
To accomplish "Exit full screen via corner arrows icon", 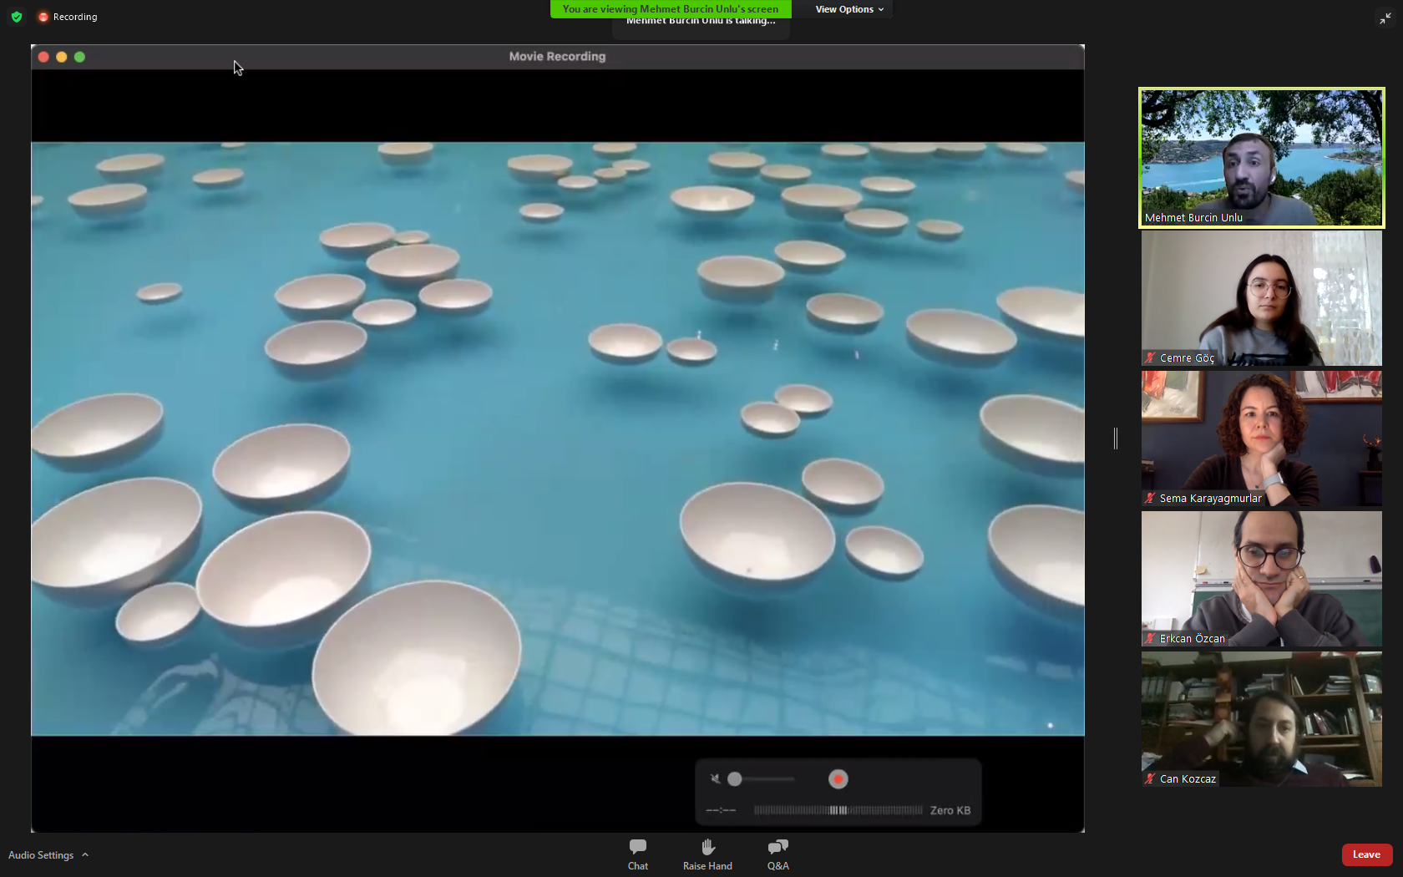I will point(1385,18).
